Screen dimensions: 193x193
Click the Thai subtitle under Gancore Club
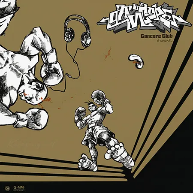(165, 41)
